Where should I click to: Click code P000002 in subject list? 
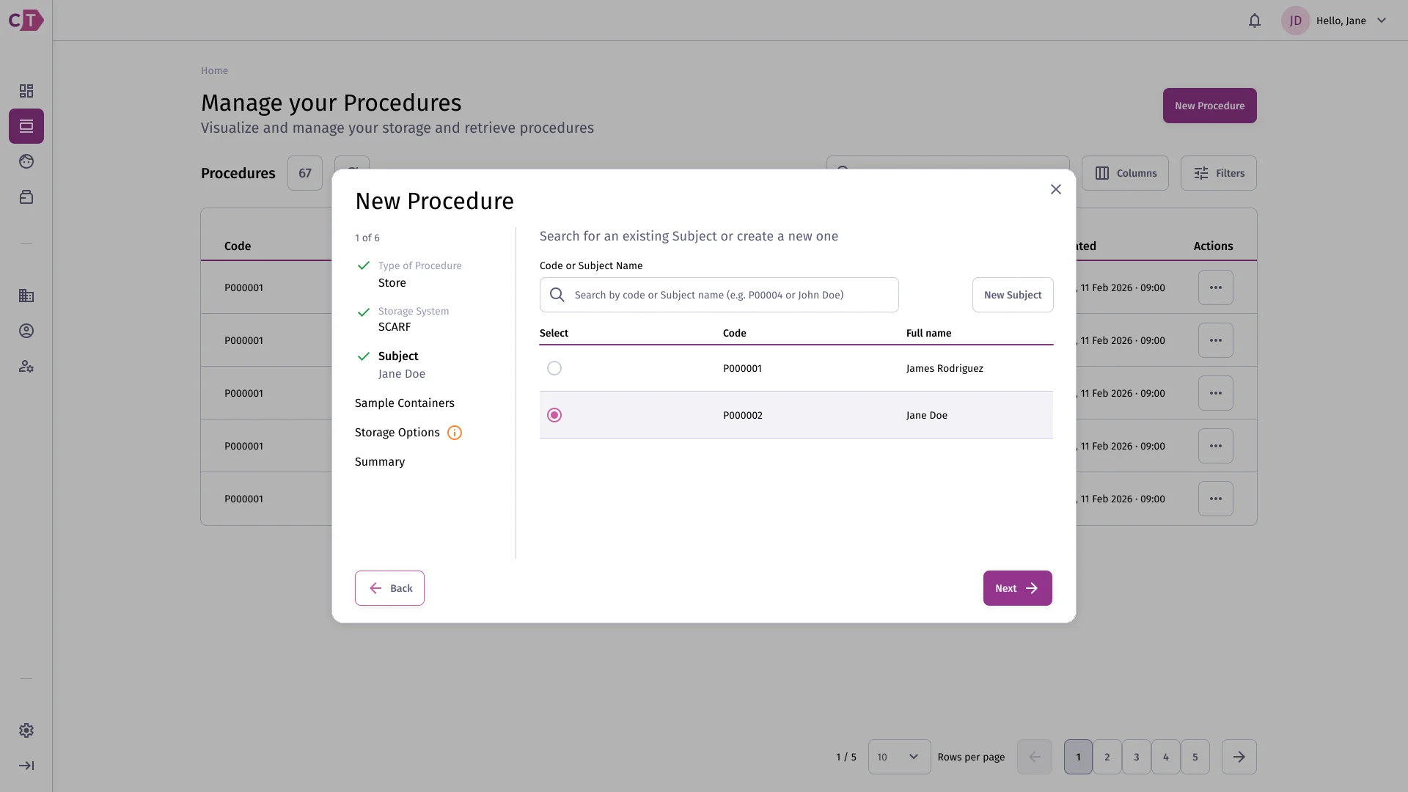click(x=743, y=415)
